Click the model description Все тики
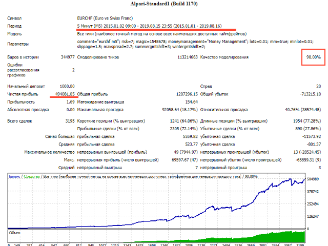Screen dimensions: 328x246 click(162, 34)
